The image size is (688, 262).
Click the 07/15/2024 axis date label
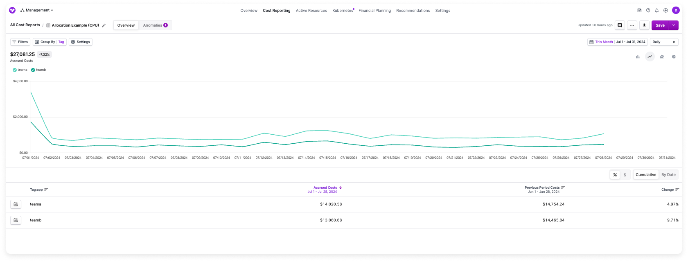pyautogui.click(x=327, y=158)
